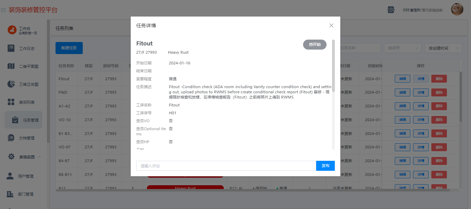Collapse the 系统设置 submenu chevron

(x=39, y=157)
